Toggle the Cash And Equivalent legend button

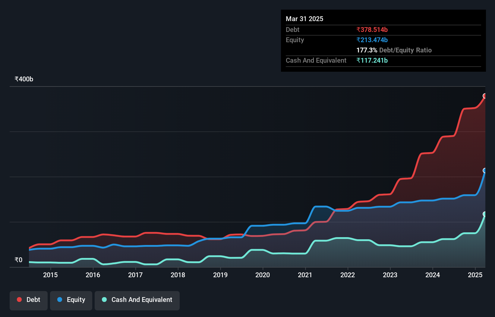(x=137, y=300)
